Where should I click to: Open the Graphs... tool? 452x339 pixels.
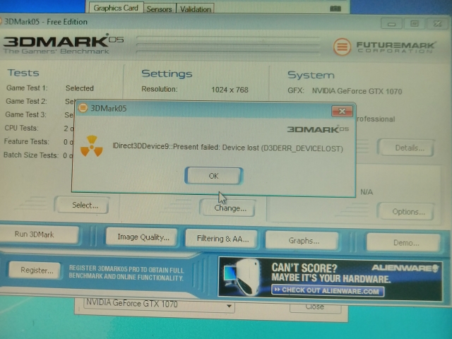[x=302, y=240]
